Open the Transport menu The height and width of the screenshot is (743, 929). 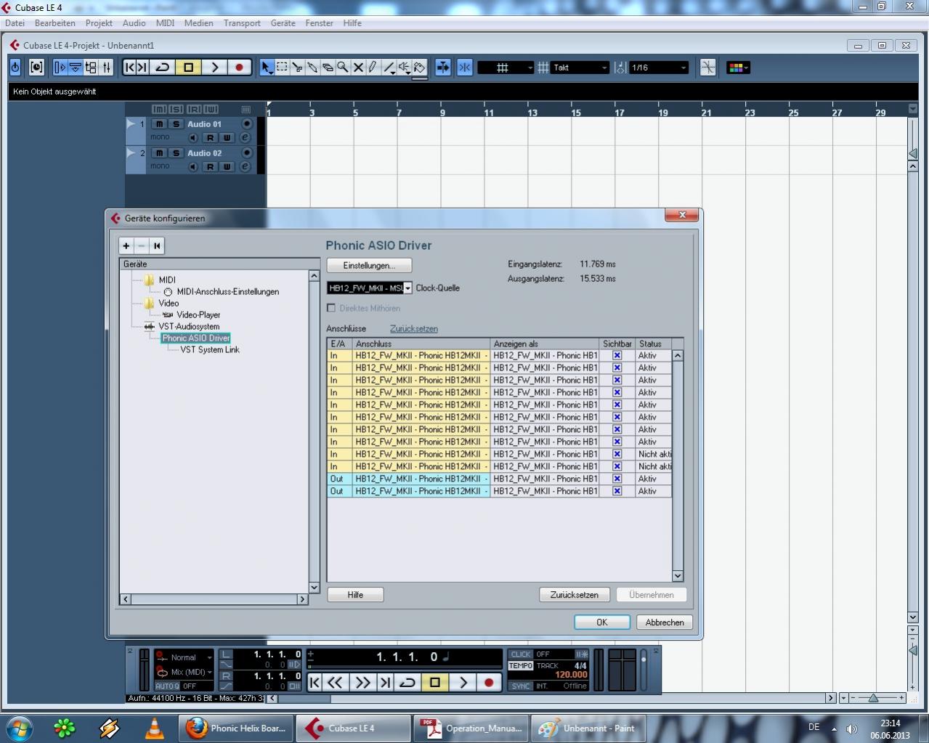242,23
